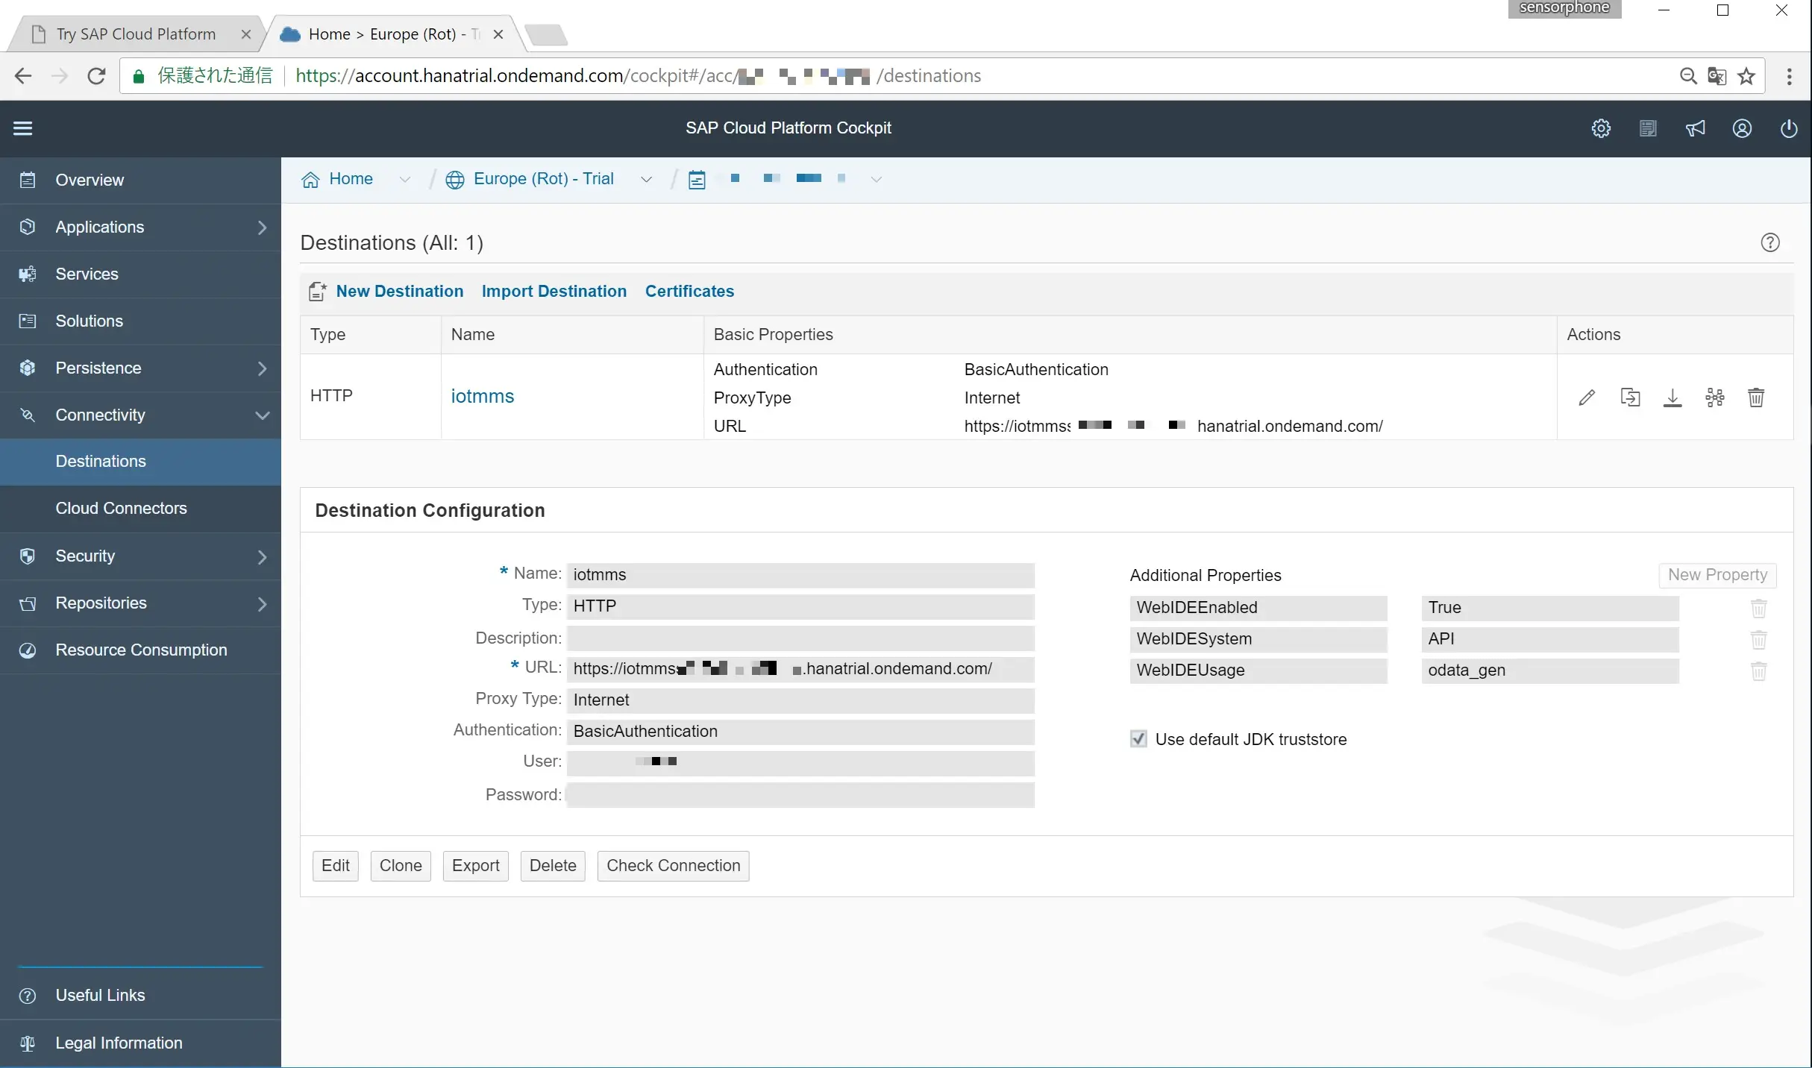The width and height of the screenshot is (1812, 1068).
Task: Open Legal Information in the sidebar
Action: [x=140, y=1043]
